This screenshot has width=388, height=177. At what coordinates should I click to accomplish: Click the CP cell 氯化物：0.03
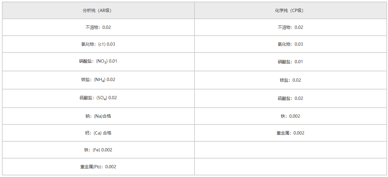tap(291, 44)
